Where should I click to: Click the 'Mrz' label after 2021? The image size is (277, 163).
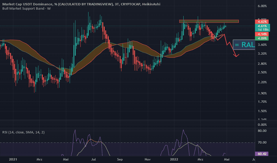point(40,159)
